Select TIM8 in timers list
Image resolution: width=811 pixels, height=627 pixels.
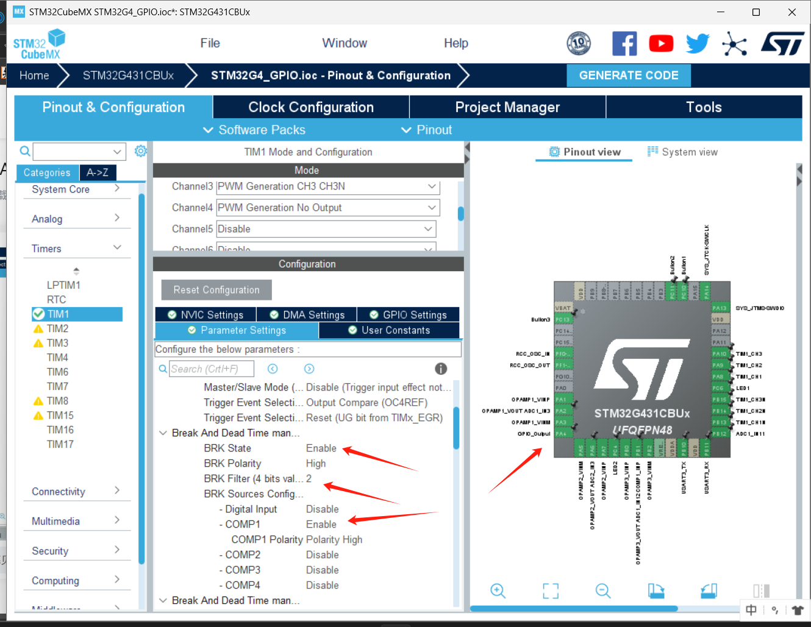(57, 401)
